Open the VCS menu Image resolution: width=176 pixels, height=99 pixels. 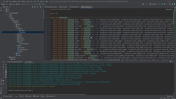click(x=38, y=1)
